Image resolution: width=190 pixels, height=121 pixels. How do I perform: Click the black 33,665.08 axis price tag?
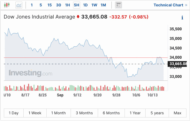tap(177, 64)
